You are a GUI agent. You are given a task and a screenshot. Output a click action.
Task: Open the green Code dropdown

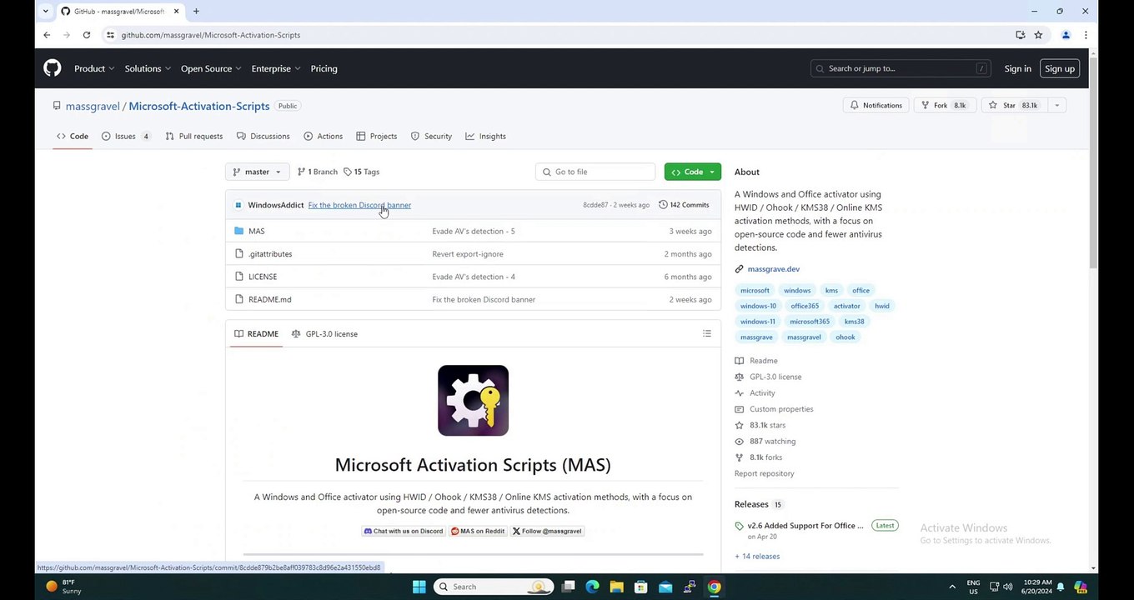tap(693, 172)
